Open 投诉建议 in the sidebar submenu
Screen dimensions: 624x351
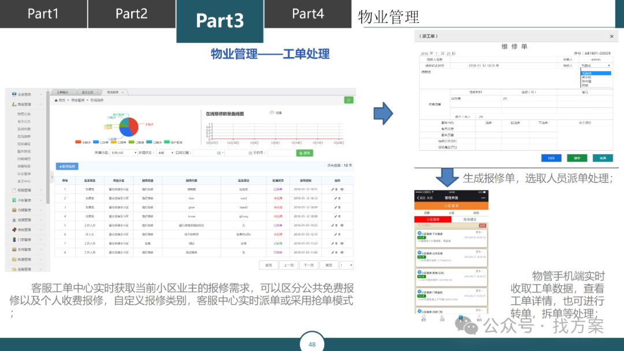24,144
